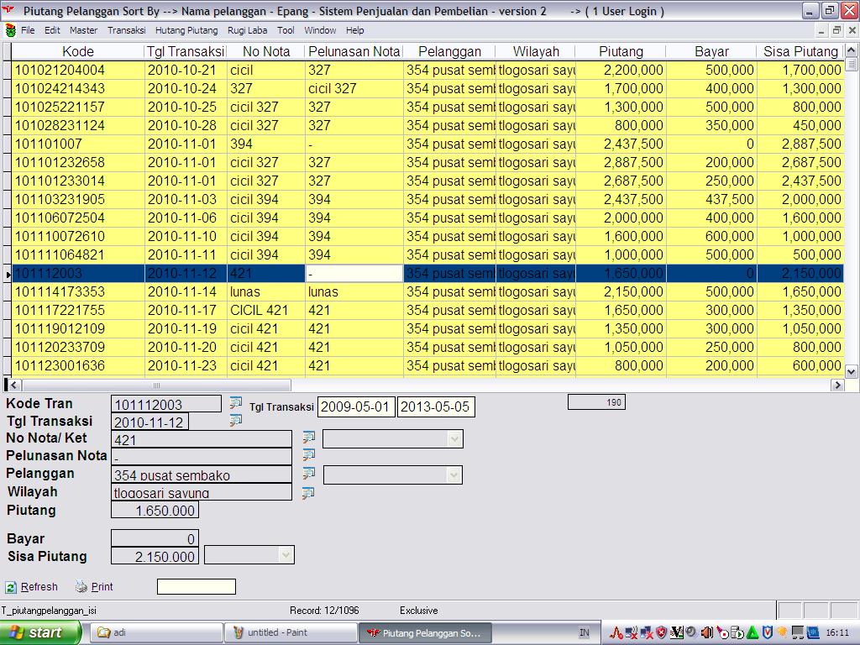Open the Rugi Laba menu
Image resolution: width=860 pixels, height=645 pixels.
tap(247, 30)
